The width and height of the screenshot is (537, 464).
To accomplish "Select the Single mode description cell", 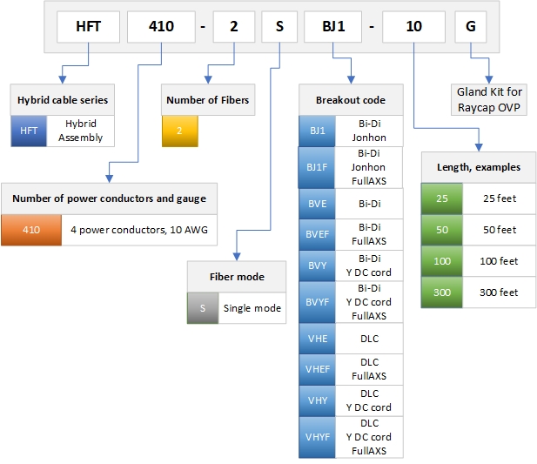I will pos(250,308).
